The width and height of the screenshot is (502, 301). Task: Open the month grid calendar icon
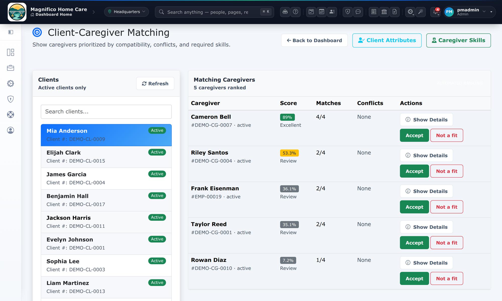click(x=322, y=12)
